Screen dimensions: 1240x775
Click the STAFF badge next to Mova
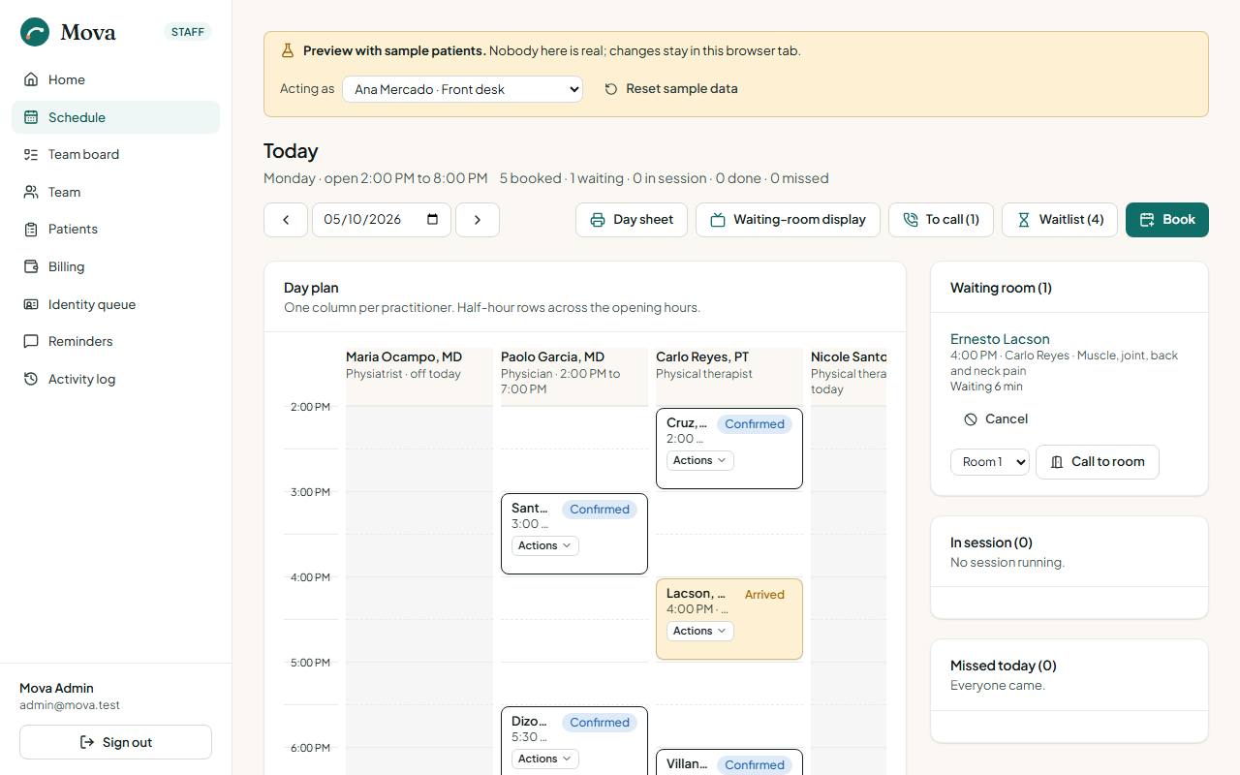pyautogui.click(x=188, y=32)
